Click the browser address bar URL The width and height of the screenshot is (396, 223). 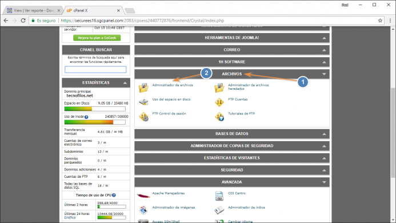point(142,21)
